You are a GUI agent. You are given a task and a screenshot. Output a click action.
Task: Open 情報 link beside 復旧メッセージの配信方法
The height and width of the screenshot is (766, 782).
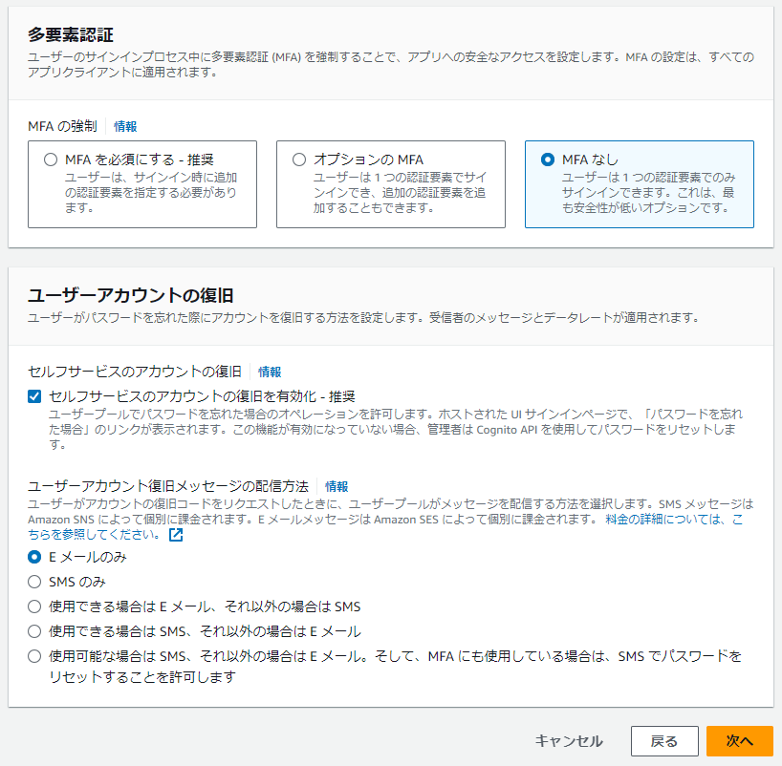(x=337, y=486)
